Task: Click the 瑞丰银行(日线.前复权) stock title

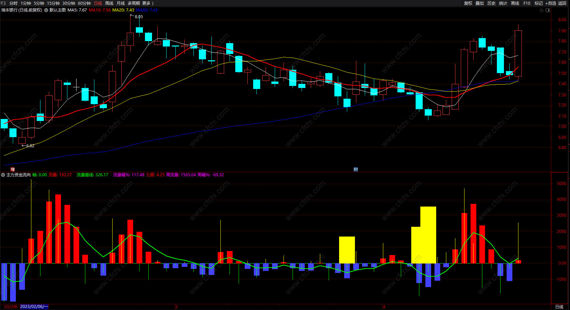Action: 22,10
